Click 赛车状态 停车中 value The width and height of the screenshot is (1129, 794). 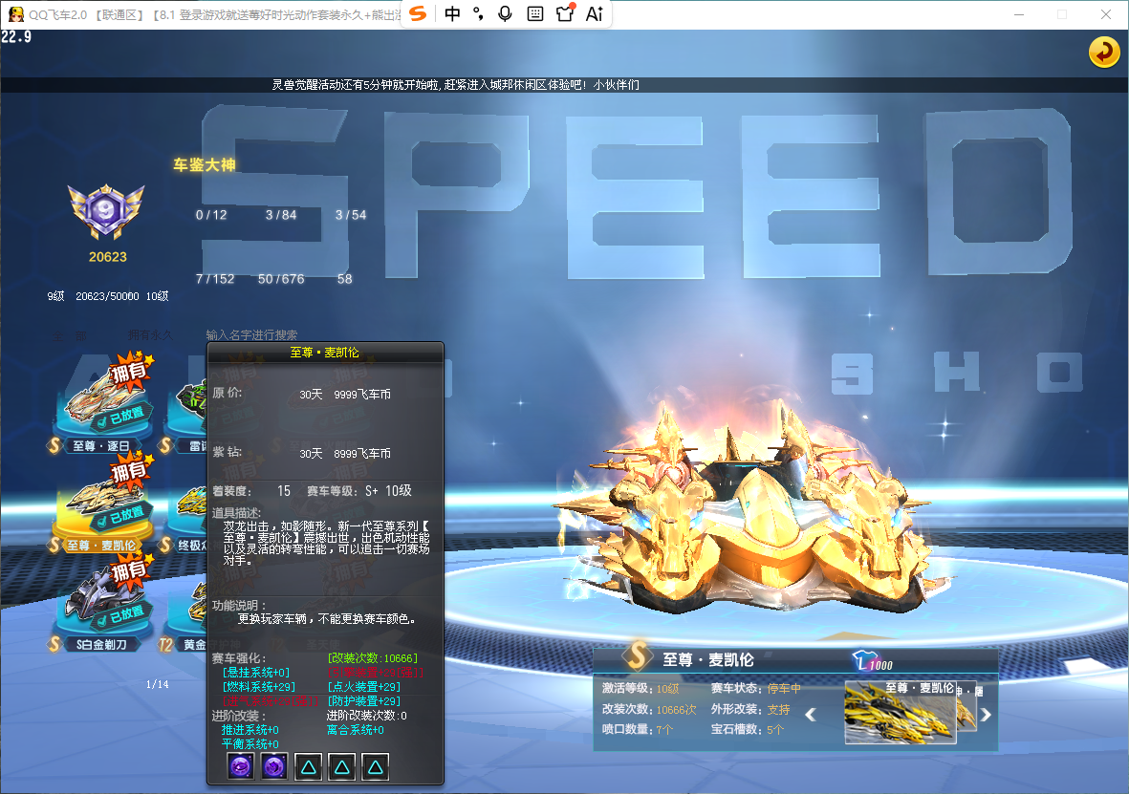tap(783, 688)
